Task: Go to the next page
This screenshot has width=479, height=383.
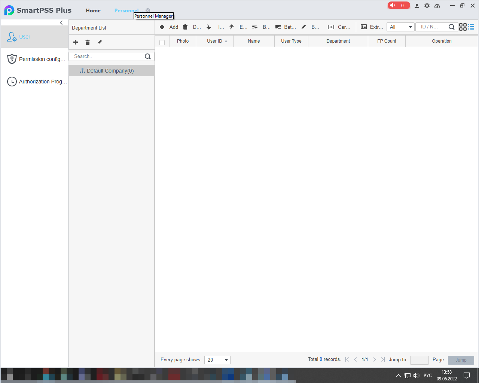Action: point(375,359)
